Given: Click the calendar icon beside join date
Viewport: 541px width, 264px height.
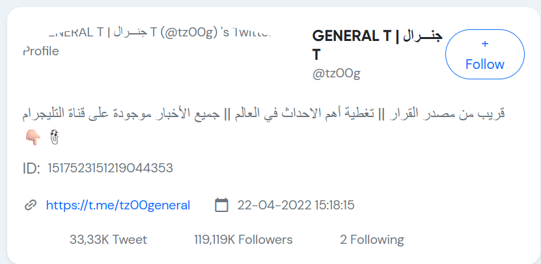Looking at the screenshot, I should click(221, 205).
